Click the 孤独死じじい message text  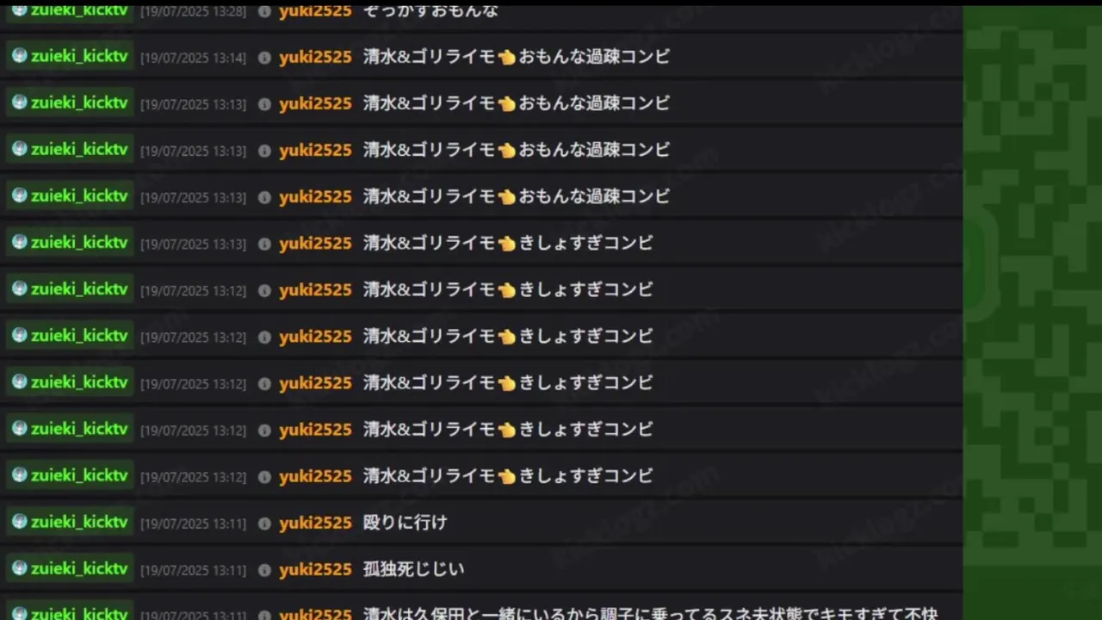(413, 569)
